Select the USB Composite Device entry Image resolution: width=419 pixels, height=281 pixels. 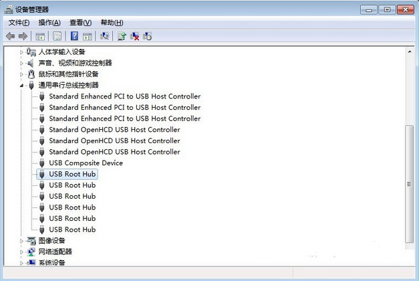(86, 163)
